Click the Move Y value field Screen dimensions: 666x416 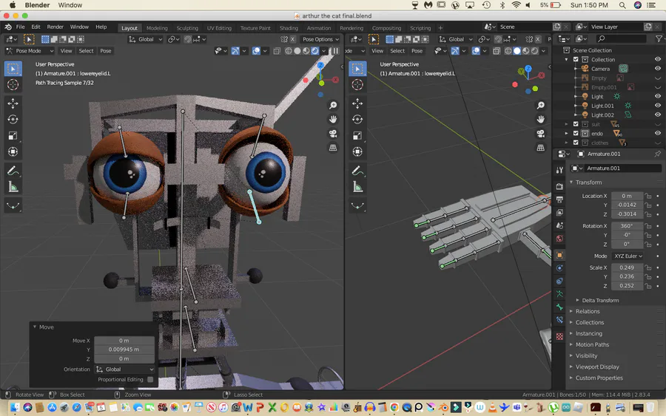click(124, 349)
